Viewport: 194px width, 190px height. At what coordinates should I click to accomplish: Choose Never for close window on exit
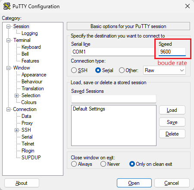103,164
